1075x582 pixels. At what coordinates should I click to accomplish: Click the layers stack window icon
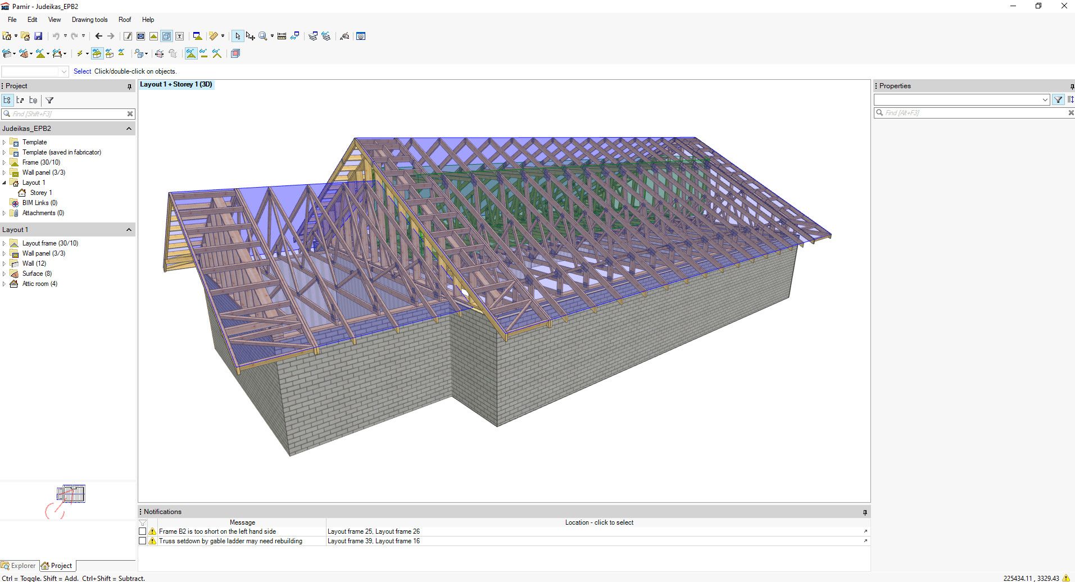pyautogui.click(x=313, y=36)
